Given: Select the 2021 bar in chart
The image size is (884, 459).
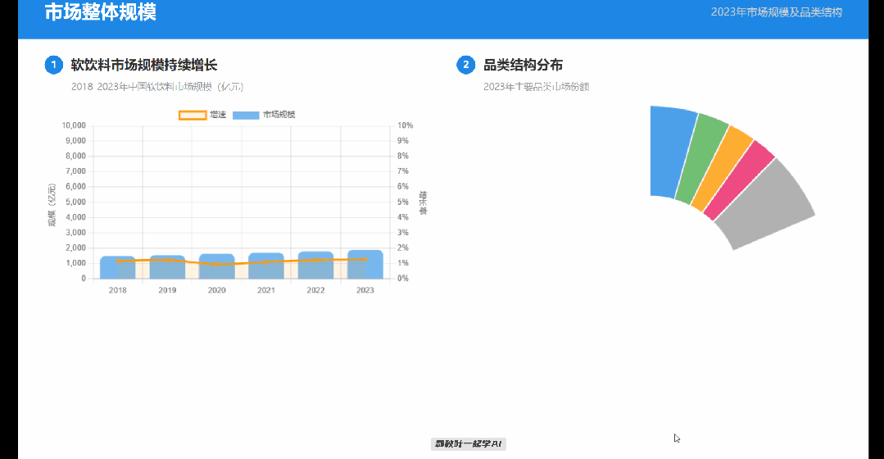Looking at the screenshot, I should pyautogui.click(x=266, y=266).
